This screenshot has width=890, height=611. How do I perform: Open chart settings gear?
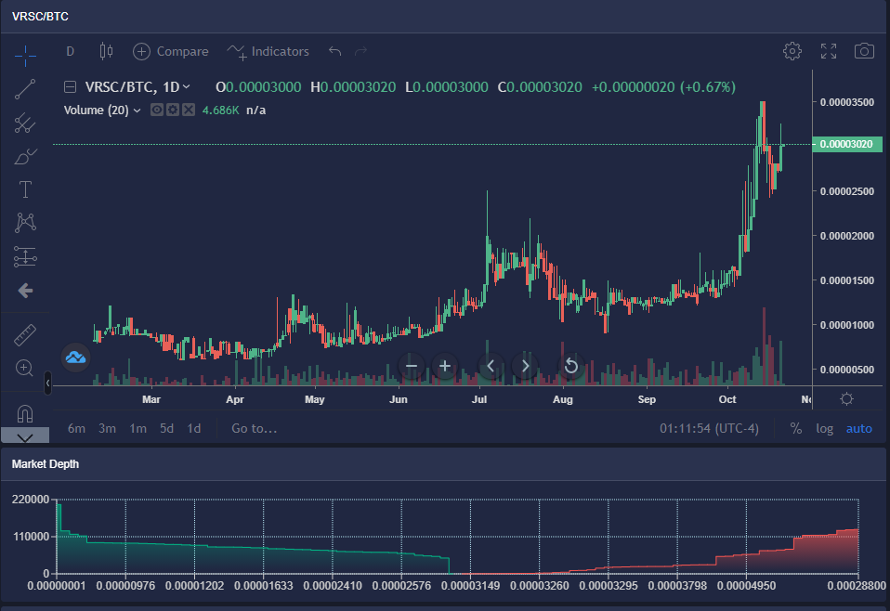click(792, 51)
